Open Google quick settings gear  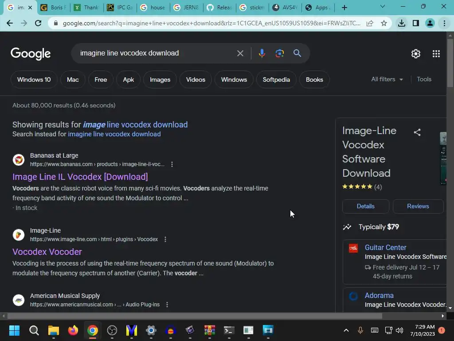(416, 54)
